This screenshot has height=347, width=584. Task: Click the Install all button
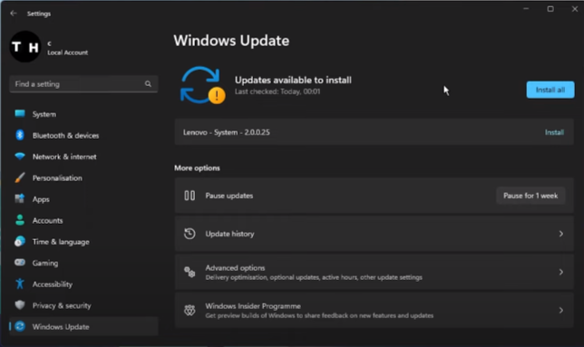550,90
